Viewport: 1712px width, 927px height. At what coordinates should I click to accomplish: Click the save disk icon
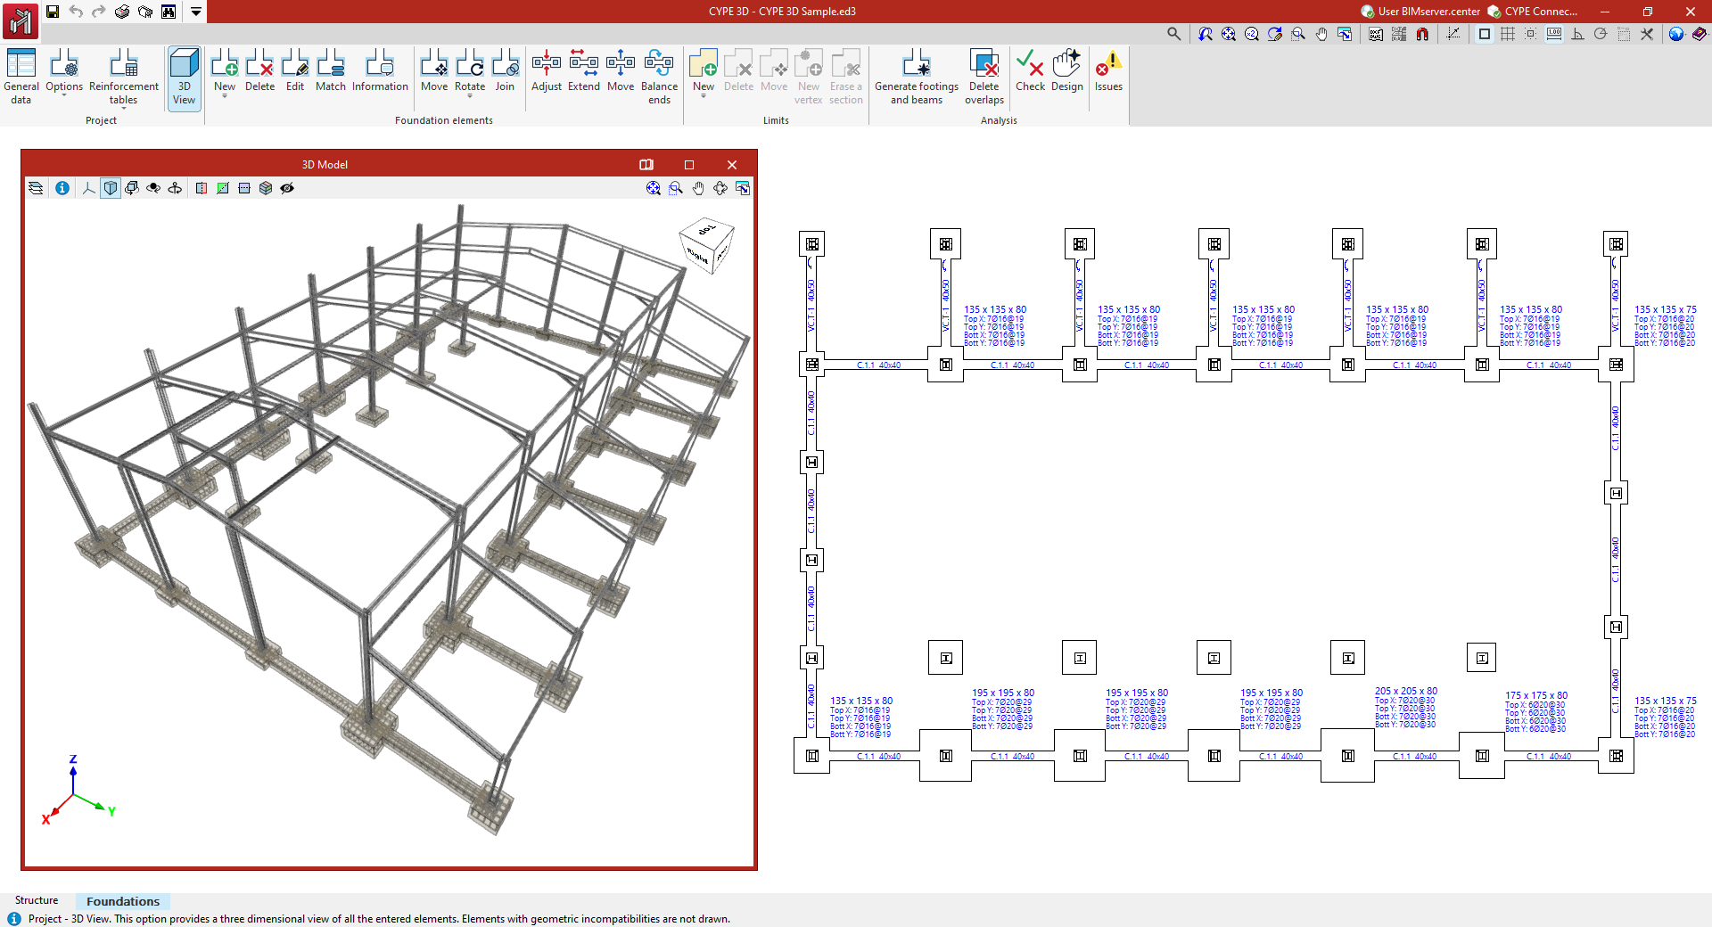click(x=53, y=12)
